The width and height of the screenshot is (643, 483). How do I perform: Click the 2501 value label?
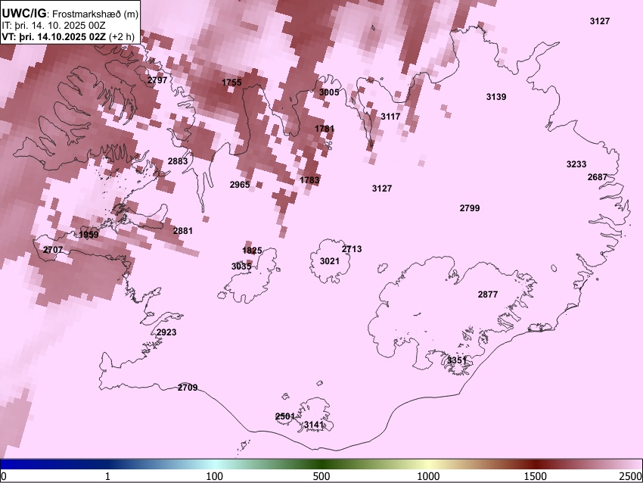pyautogui.click(x=285, y=416)
